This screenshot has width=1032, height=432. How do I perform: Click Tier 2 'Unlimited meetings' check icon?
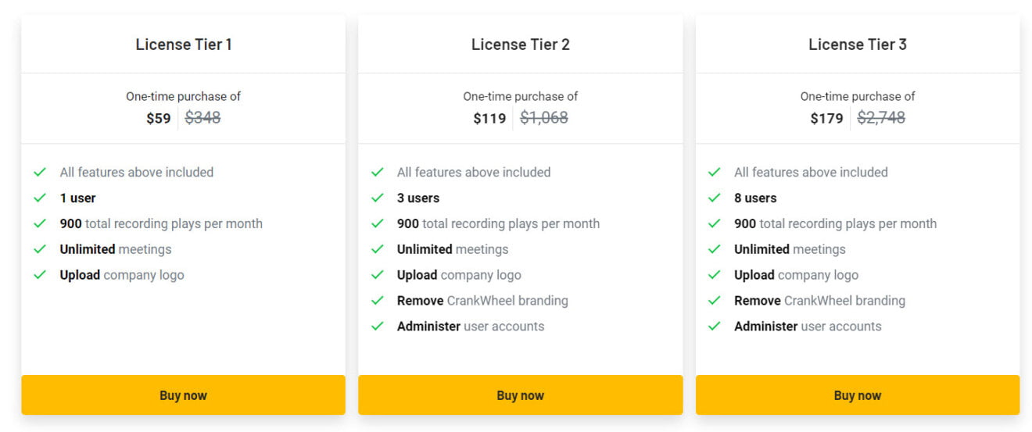click(x=378, y=249)
